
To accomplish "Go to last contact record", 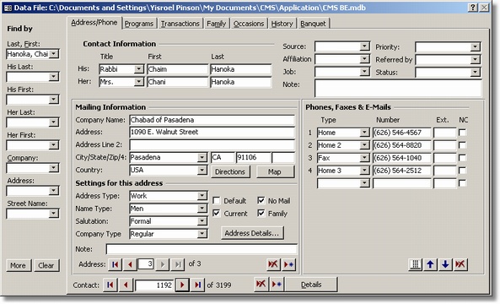I will 197,285.
